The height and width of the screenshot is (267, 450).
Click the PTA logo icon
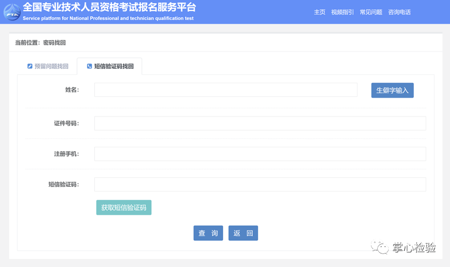point(11,12)
